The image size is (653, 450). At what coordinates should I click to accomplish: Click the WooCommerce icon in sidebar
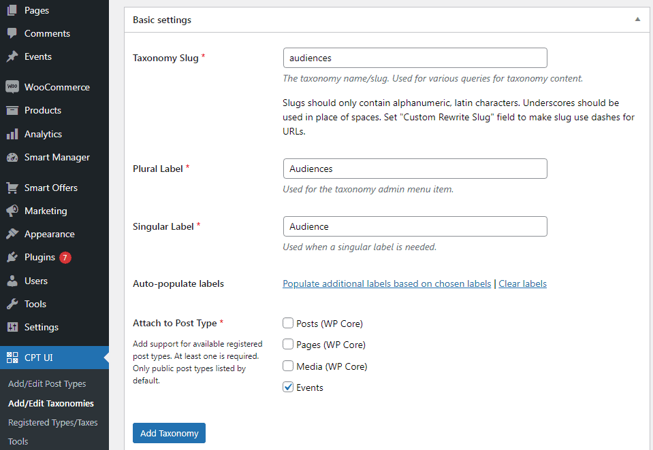12,87
